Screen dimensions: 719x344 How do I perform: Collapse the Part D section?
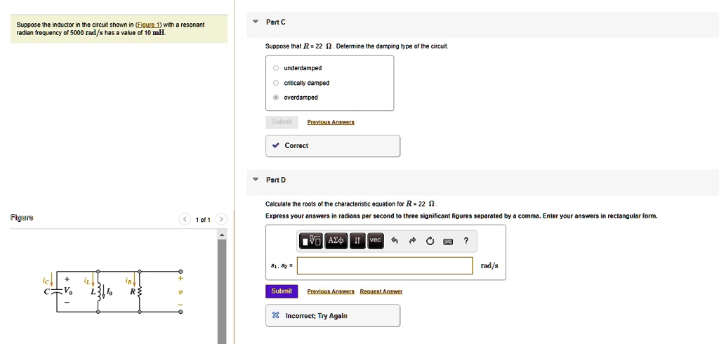(x=256, y=180)
